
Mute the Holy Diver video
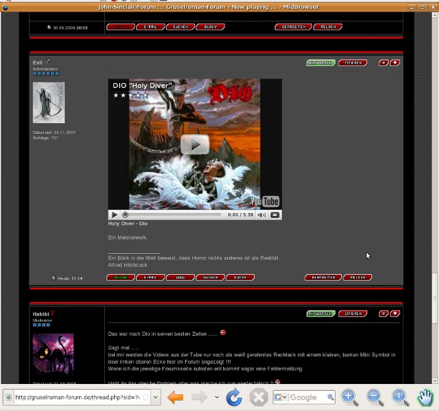tap(262, 215)
